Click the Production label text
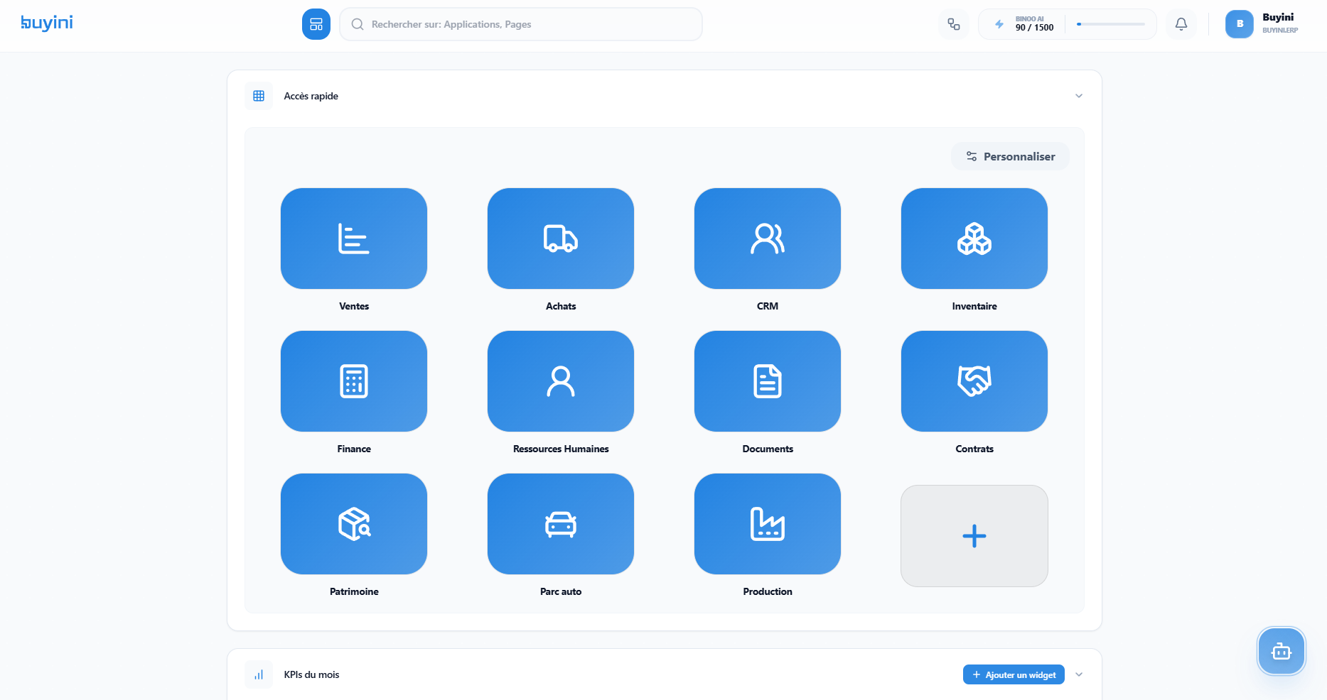The image size is (1327, 700). 768,591
